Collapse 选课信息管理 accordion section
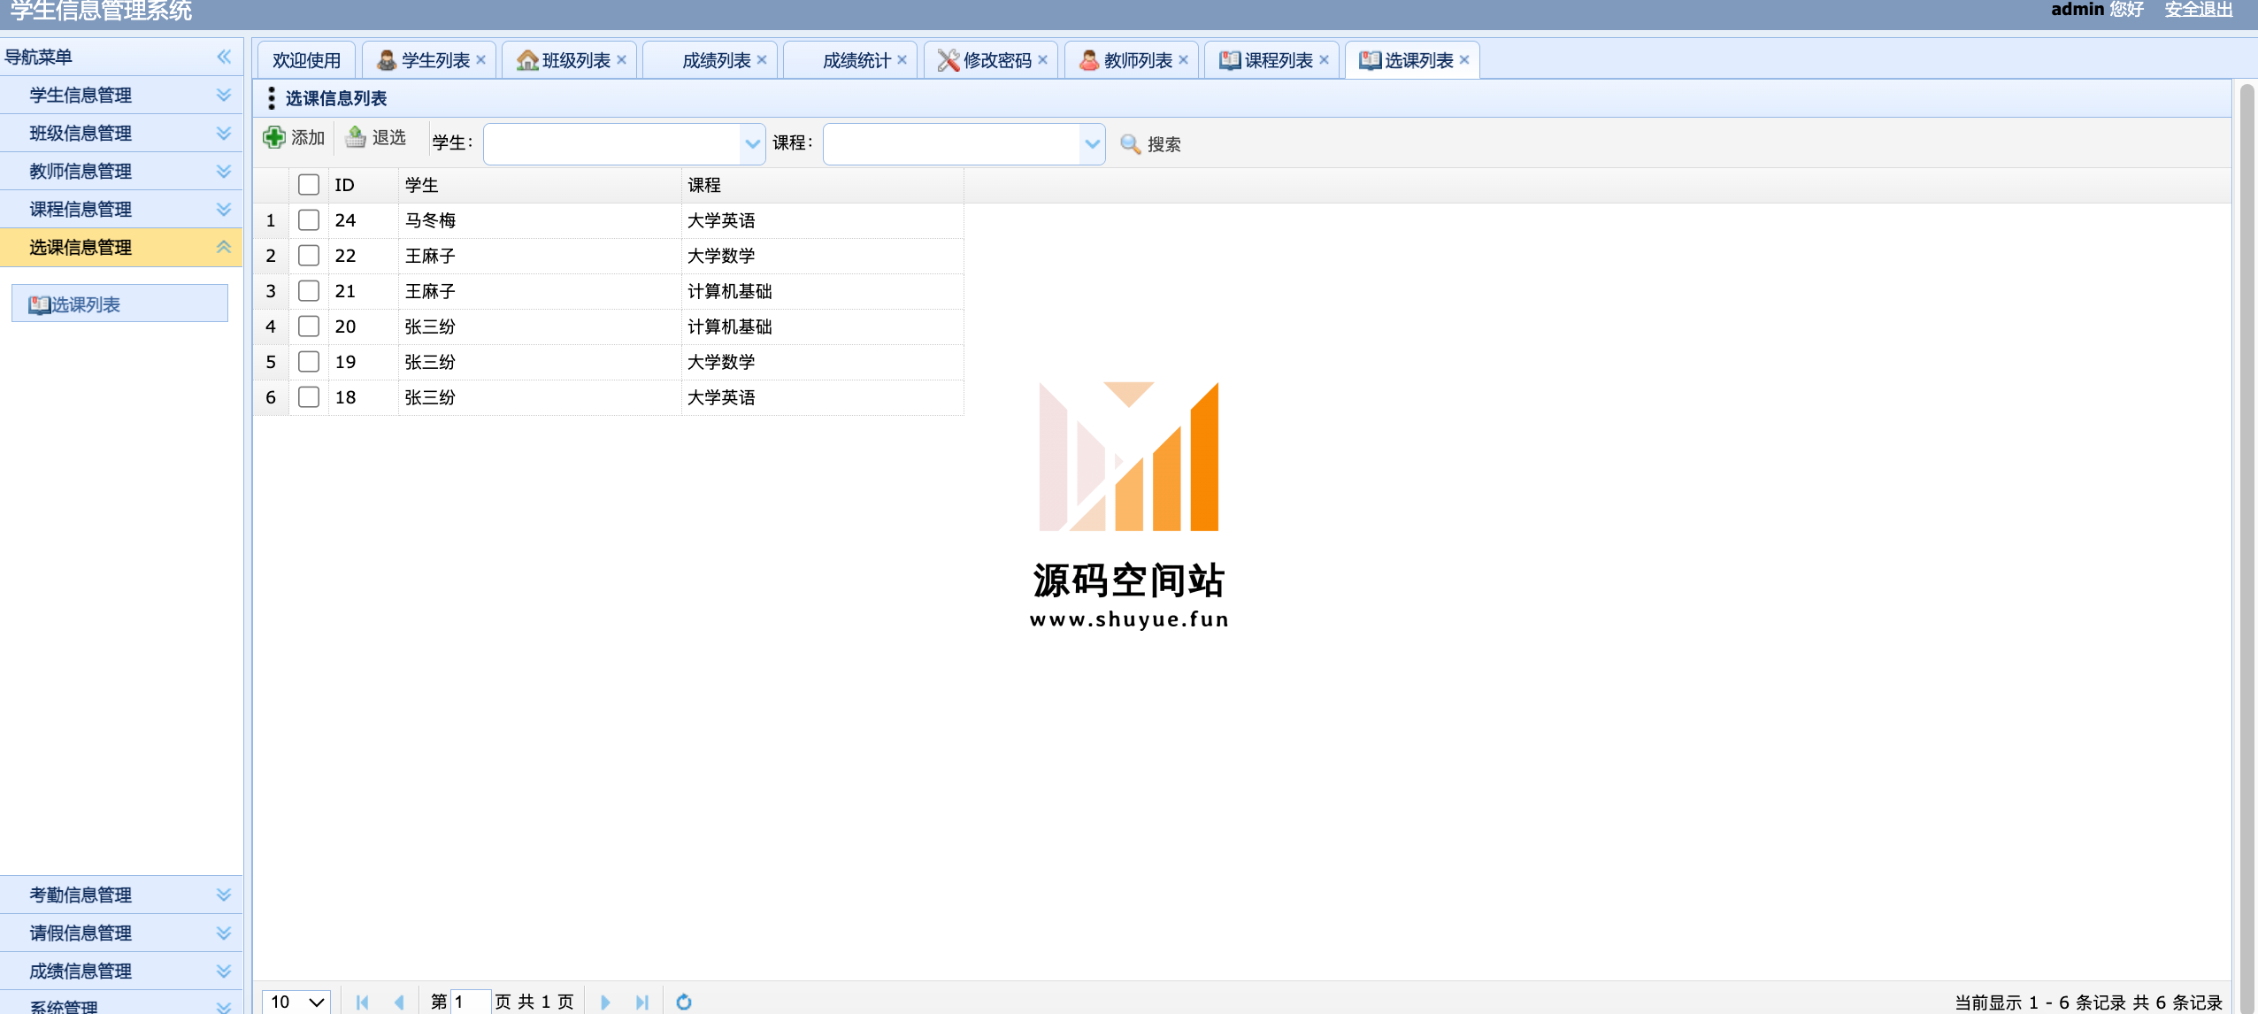This screenshot has width=2258, height=1014. [x=121, y=247]
